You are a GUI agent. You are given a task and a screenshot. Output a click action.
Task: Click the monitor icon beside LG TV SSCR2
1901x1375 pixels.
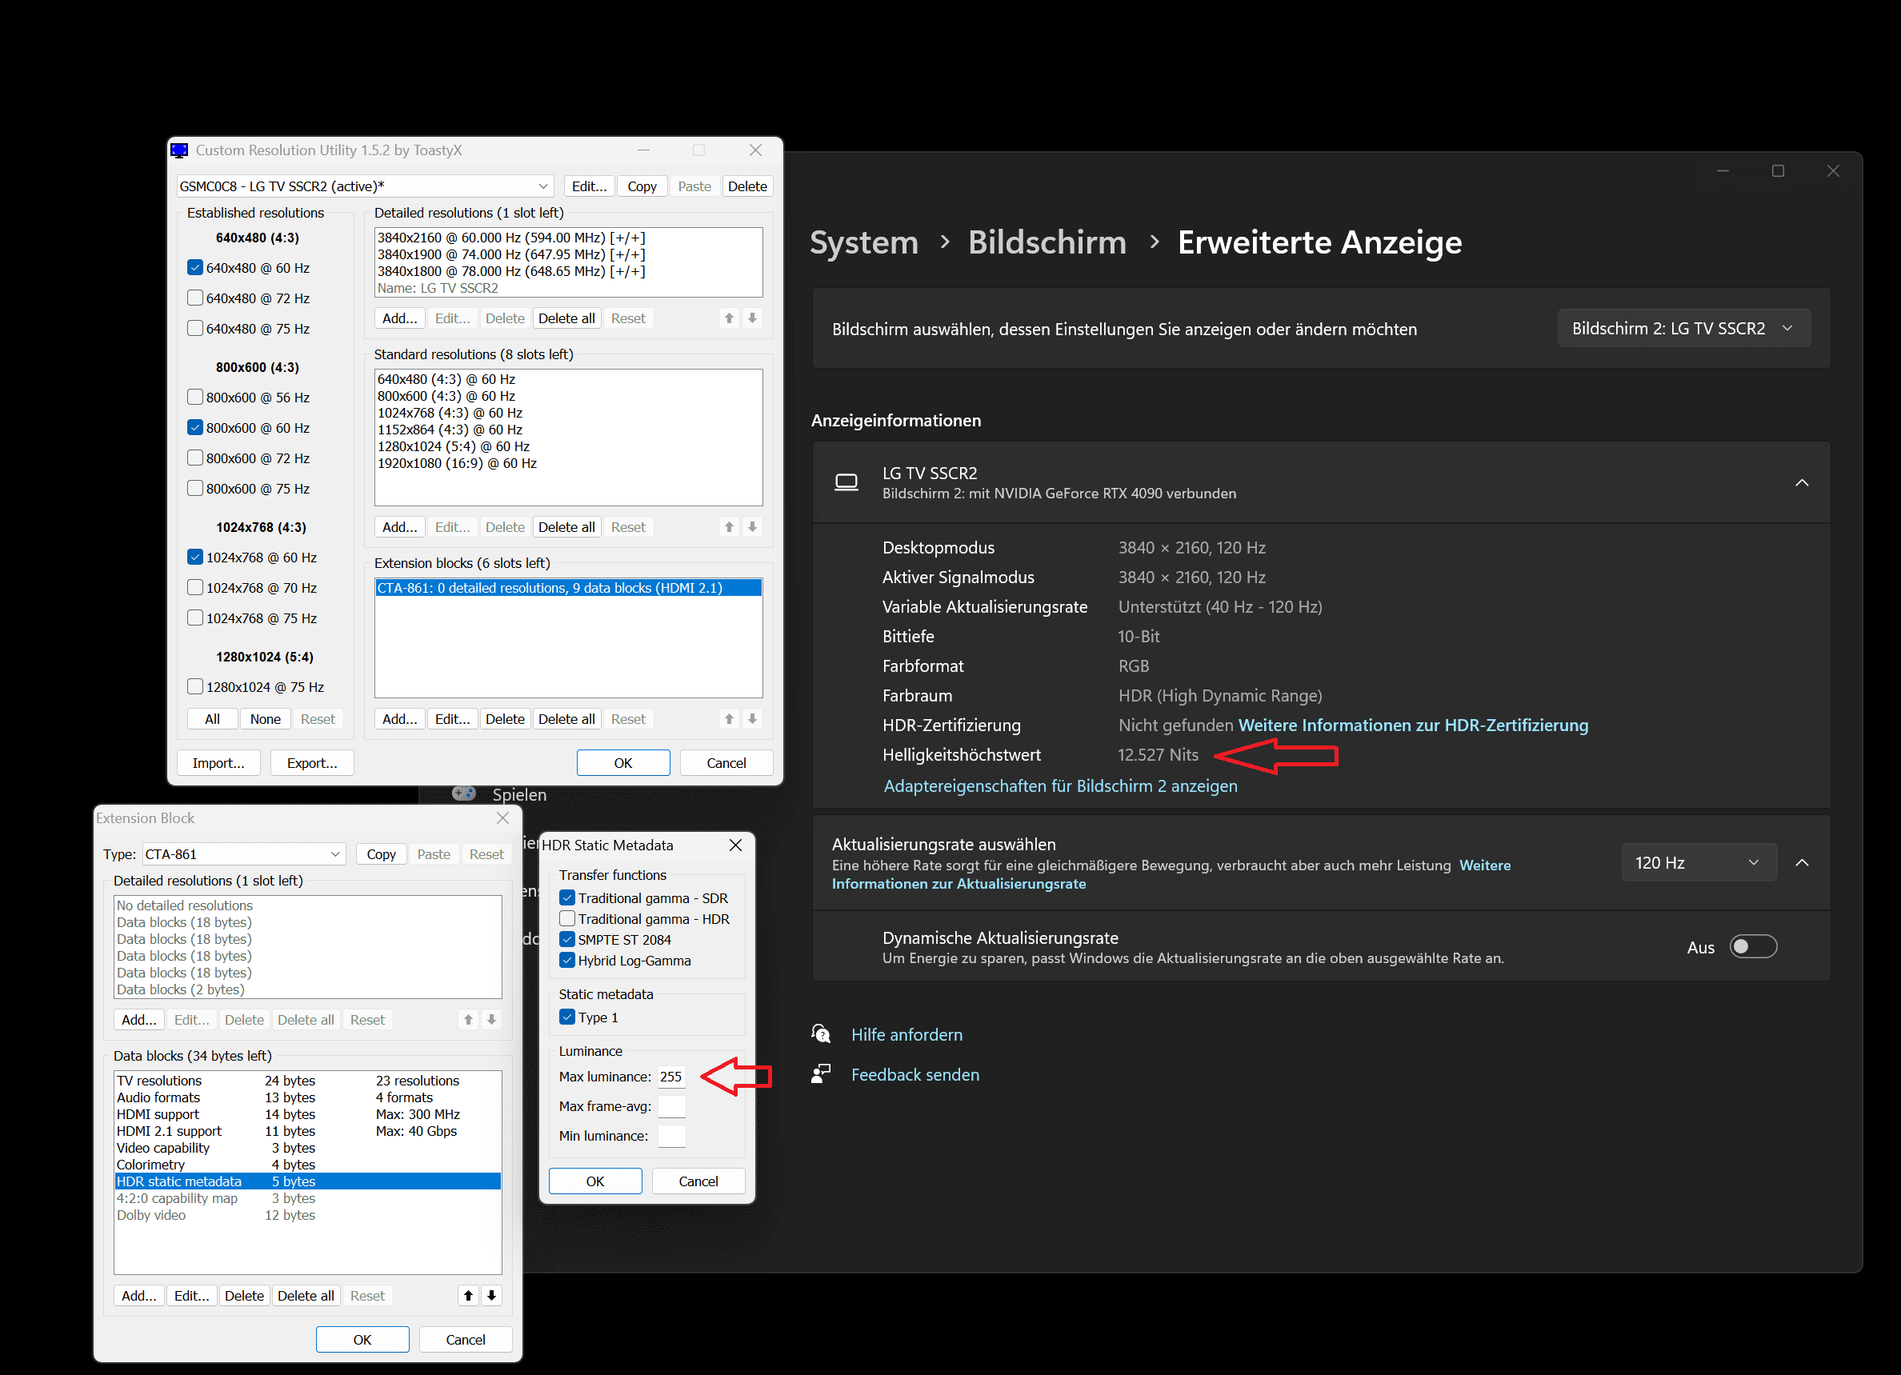point(846,482)
